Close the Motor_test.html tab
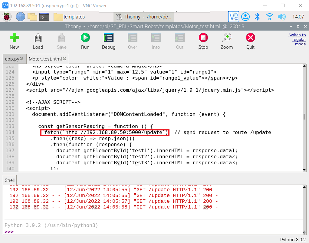 pos(64,59)
